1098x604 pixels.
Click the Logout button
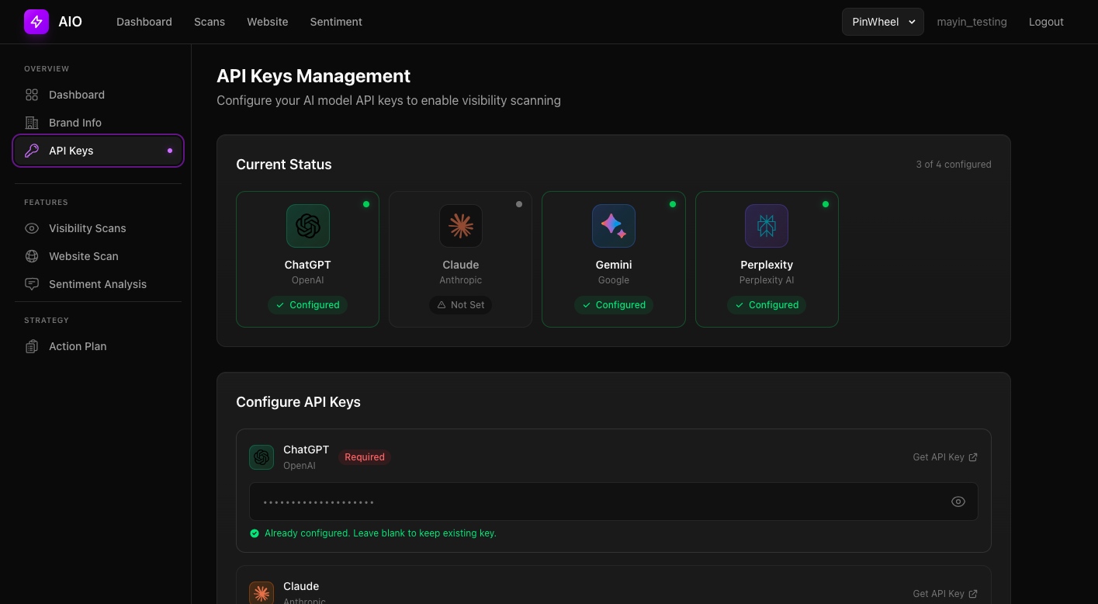click(x=1046, y=22)
